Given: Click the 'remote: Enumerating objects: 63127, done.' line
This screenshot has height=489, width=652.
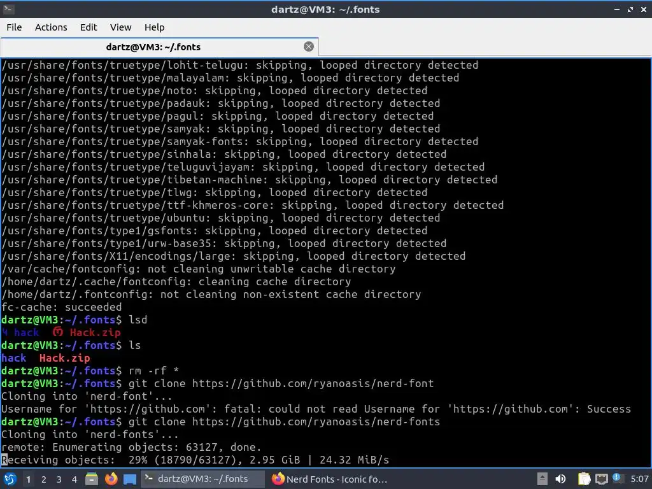Looking at the screenshot, I should (x=131, y=447).
